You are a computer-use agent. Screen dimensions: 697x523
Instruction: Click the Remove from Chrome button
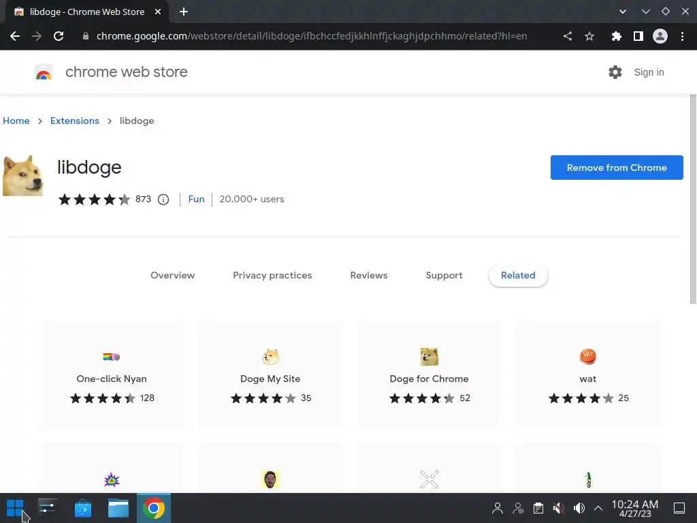tap(617, 168)
